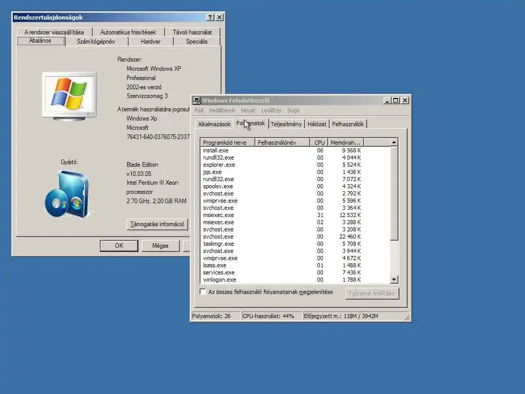The height and width of the screenshot is (394, 525).
Task: Open the Hálózat tab
Action: coord(317,124)
